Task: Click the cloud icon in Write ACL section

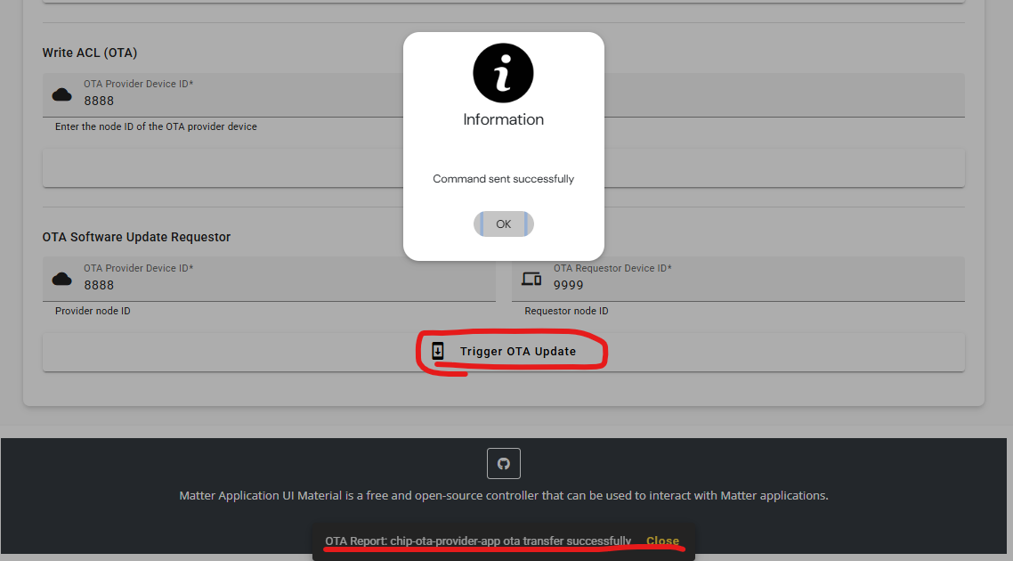Action: (62, 95)
